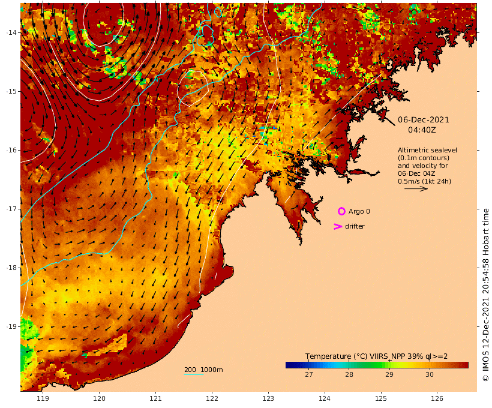Viewport: 492px width, 408px height.
Task: Click the longitude axis label '121'
Action: pos(155,398)
